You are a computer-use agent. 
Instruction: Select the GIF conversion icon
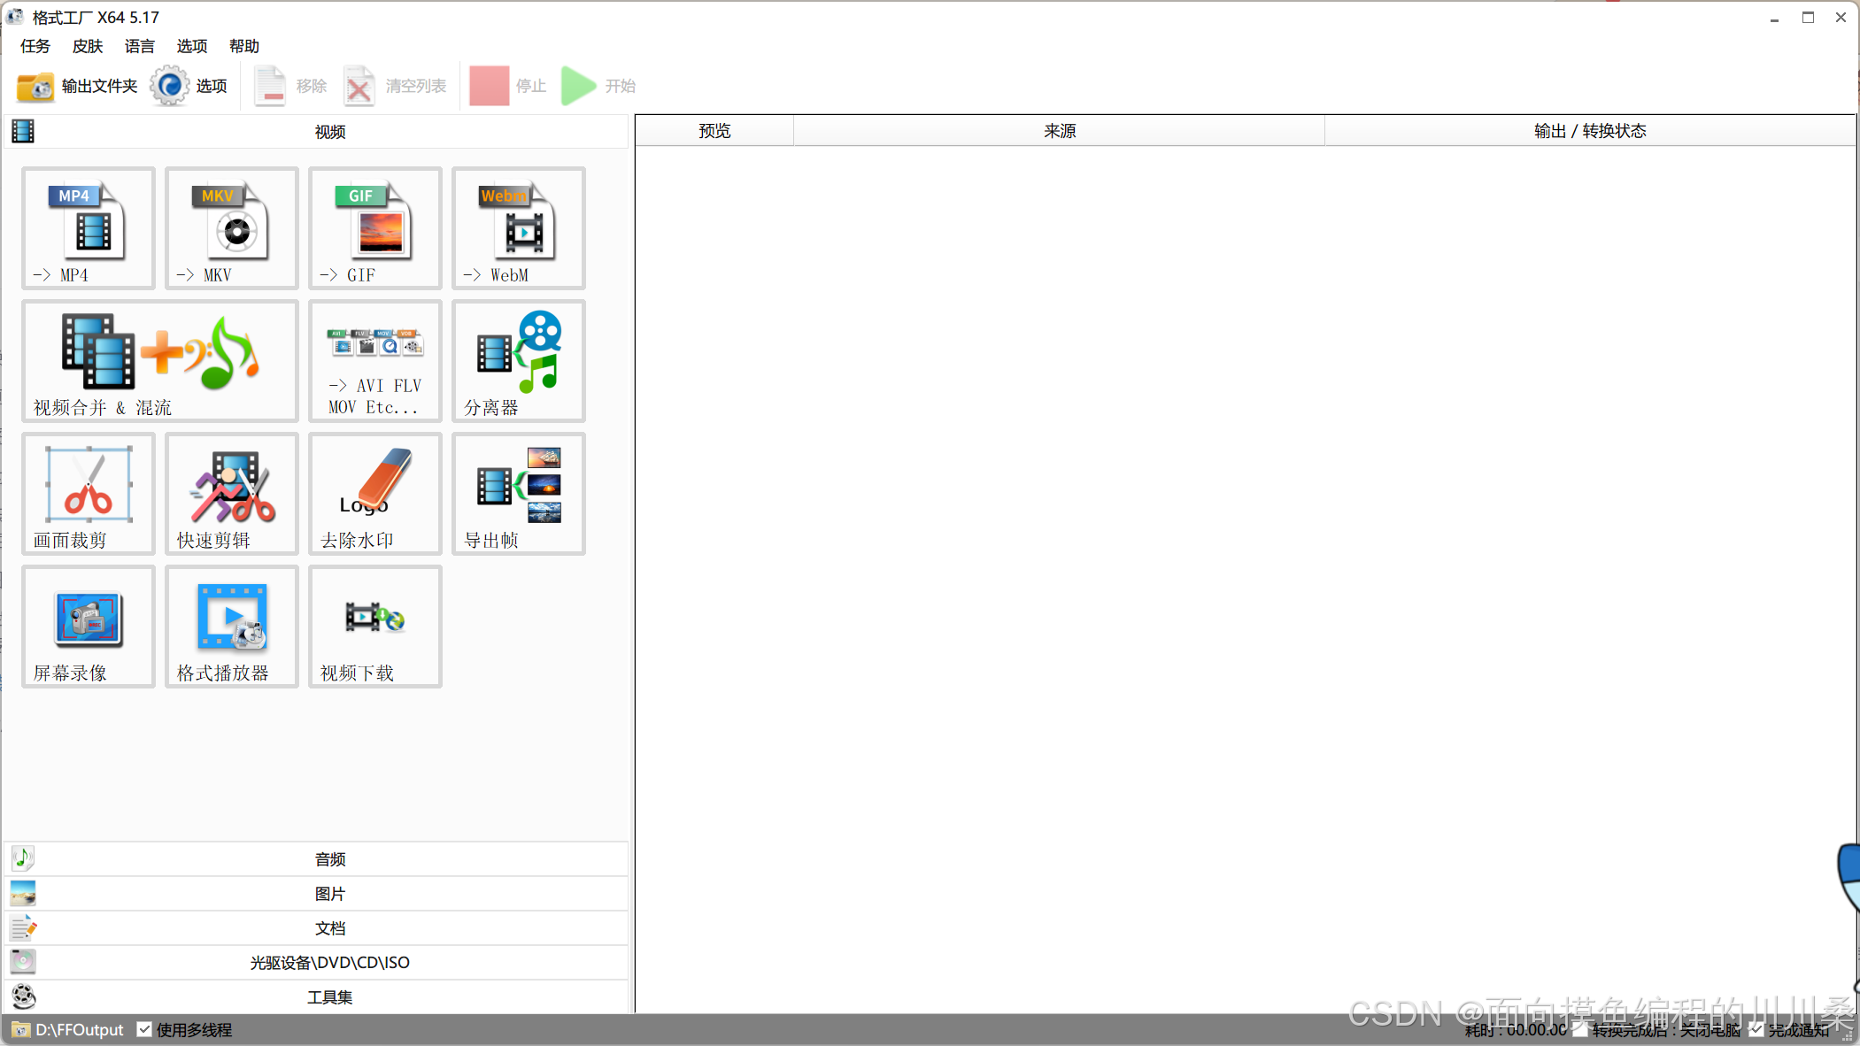tap(374, 227)
